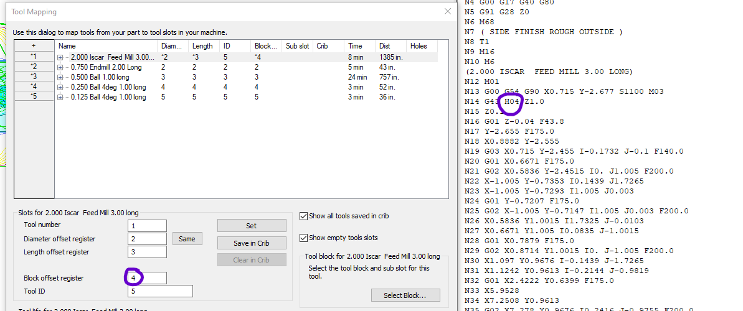Screen dimensions: 743x311
Task: Click the Length offset register field
Action: (x=148, y=253)
